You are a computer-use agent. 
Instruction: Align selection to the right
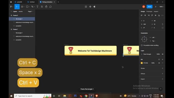pyautogui.click(x=149, y=15)
